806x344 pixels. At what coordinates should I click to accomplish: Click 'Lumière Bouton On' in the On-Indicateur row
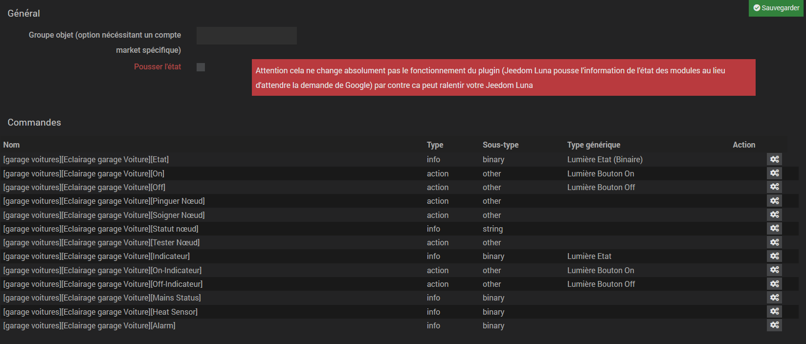[x=601, y=270]
